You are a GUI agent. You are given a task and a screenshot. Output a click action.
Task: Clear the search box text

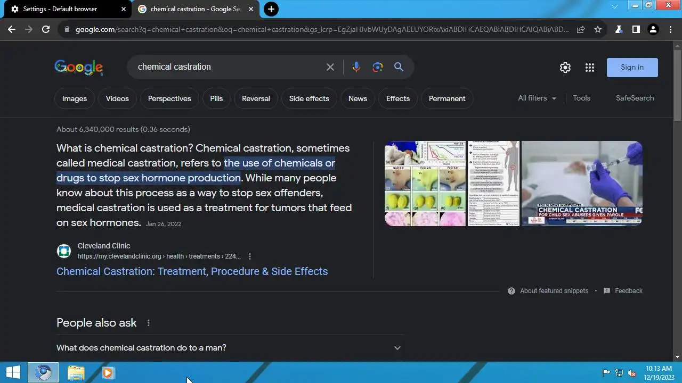[x=330, y=67]
